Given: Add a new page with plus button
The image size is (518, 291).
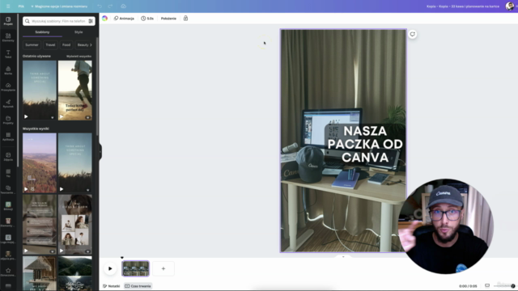Looking at the screenshot, I should (163, 268).
